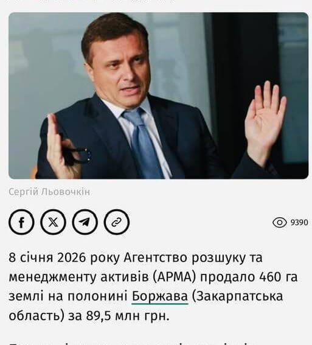Click the words Закарпатська область

[x=145, y=306]
